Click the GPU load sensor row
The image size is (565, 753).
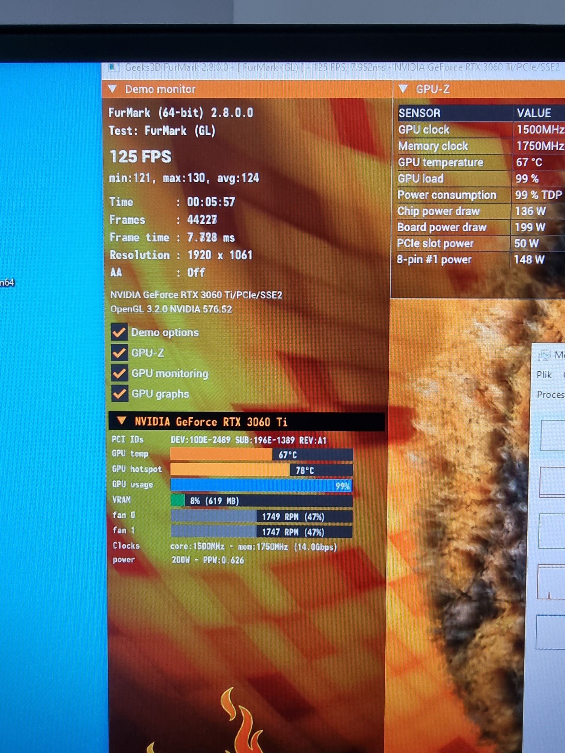(481, 178)
